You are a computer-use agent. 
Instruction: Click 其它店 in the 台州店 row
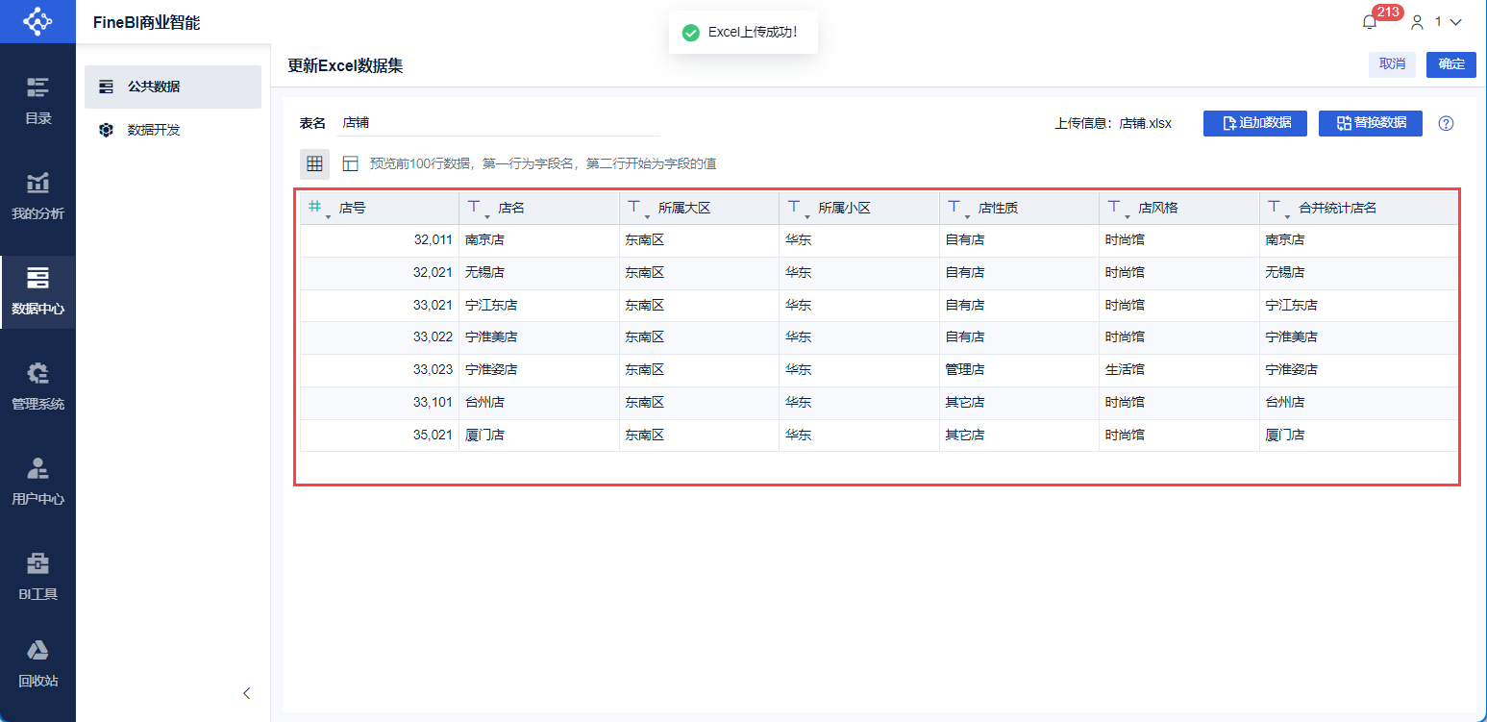[x=965, y=403]
